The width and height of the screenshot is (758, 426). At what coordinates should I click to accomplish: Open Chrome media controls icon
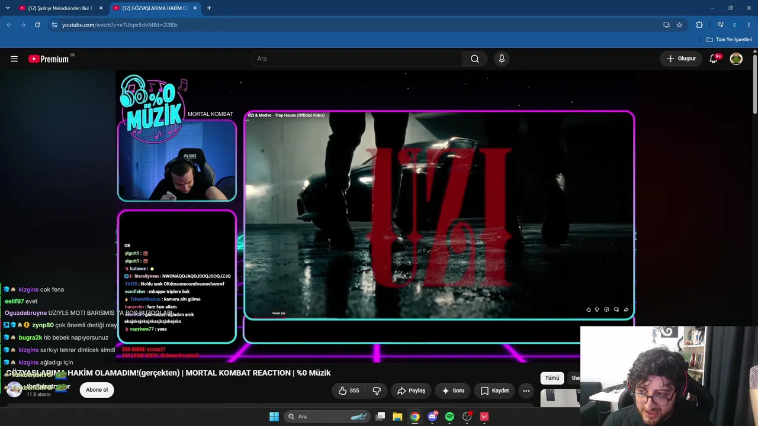[720, 25]
